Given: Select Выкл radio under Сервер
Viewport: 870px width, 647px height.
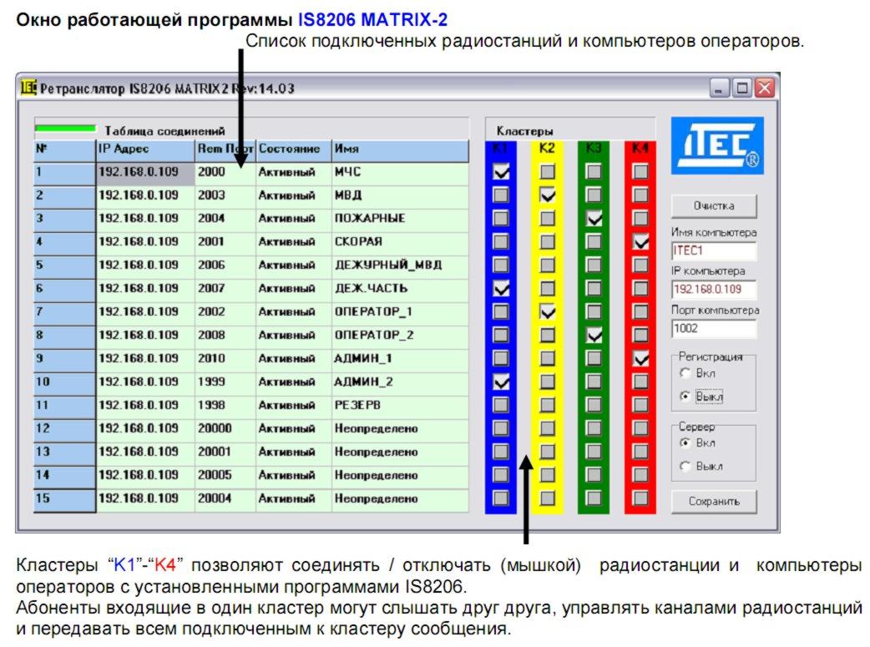Looking at the screenshot, I should (x=685, y=467).
